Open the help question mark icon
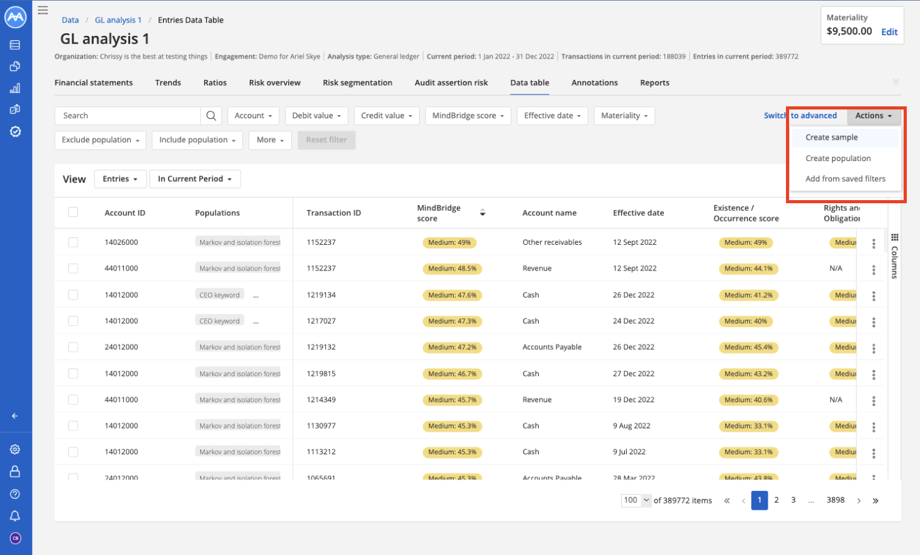The height and width of the screenshot is (555, 920). tap(15, 493)
